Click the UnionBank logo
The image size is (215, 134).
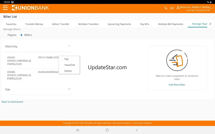[30, 8]
